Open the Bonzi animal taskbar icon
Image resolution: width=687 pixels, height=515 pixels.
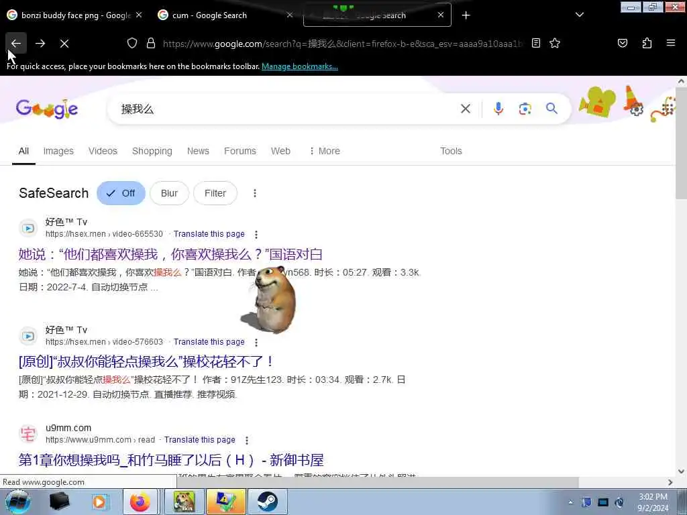point(184,502)
